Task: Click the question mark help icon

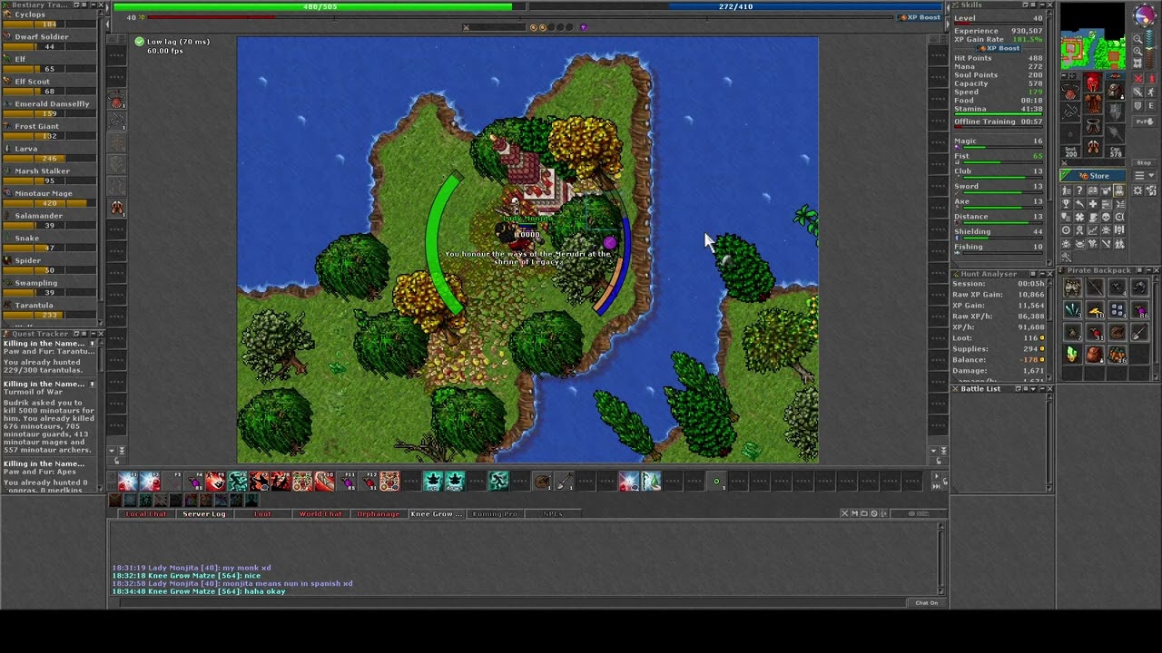Action: click(1079, 190)
